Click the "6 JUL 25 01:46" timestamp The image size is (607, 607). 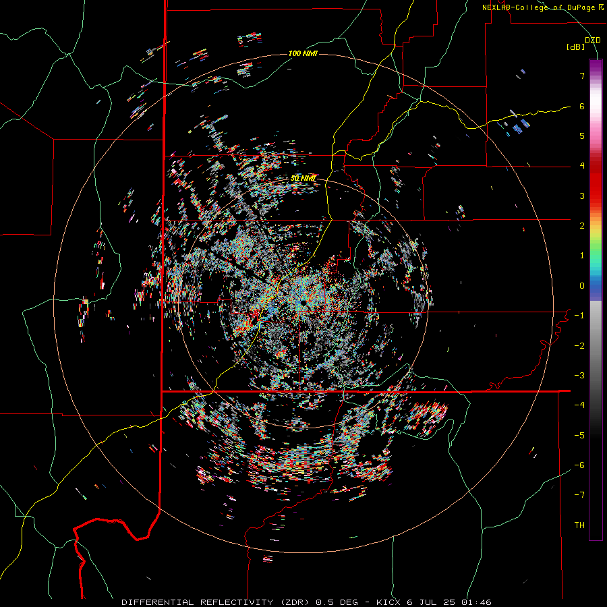[x=449, y=602]
